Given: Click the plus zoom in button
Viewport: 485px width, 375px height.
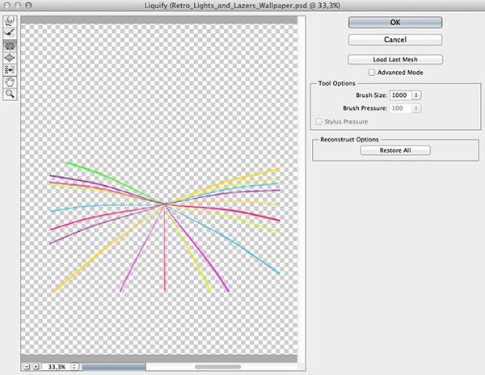Looking at the screenshot, I should pyautogui.click(x=36, y=366).
